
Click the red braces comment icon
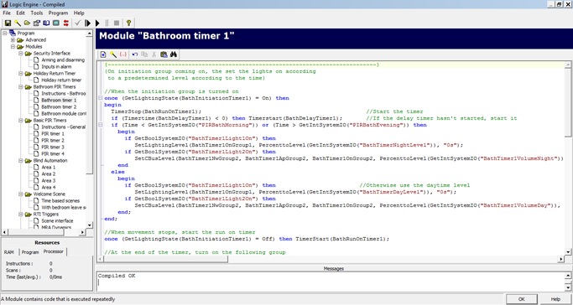123,54
